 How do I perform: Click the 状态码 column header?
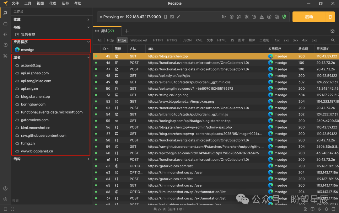point(303,49)
